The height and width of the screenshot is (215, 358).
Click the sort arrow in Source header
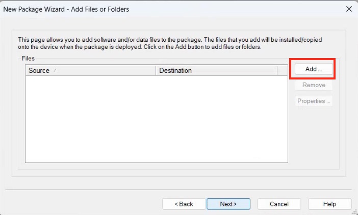point(55,71)
